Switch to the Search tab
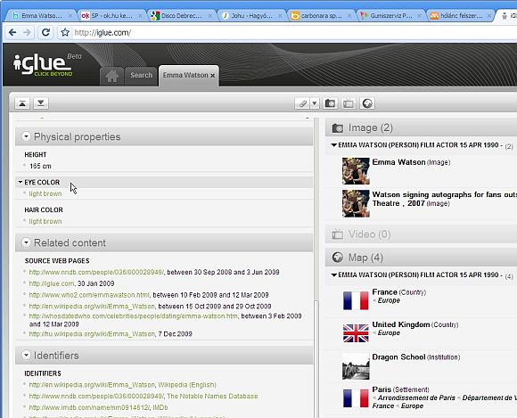This screenshot has width=517, height=418. [x=141, y=76]
